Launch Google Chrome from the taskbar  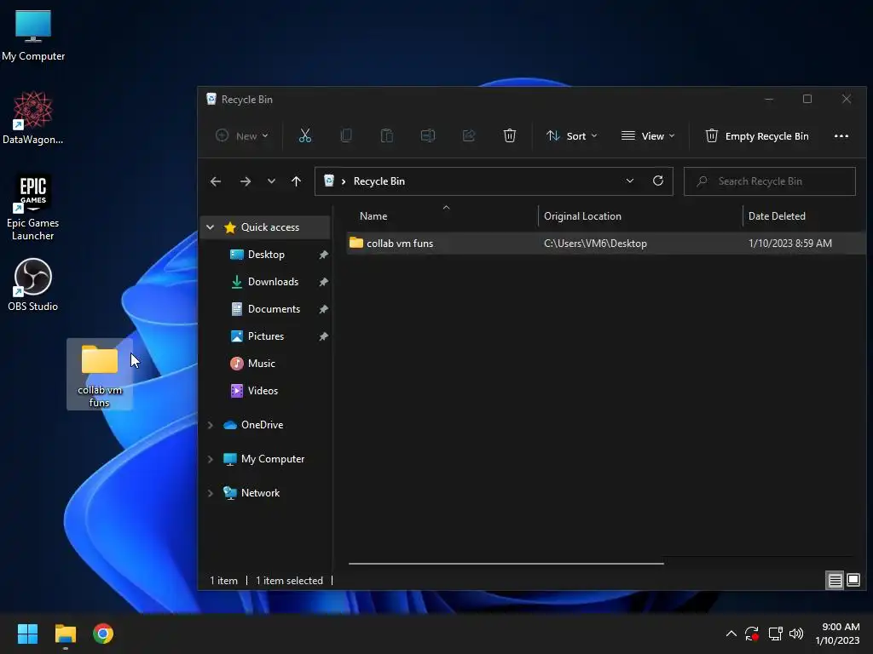pos(103,634)
